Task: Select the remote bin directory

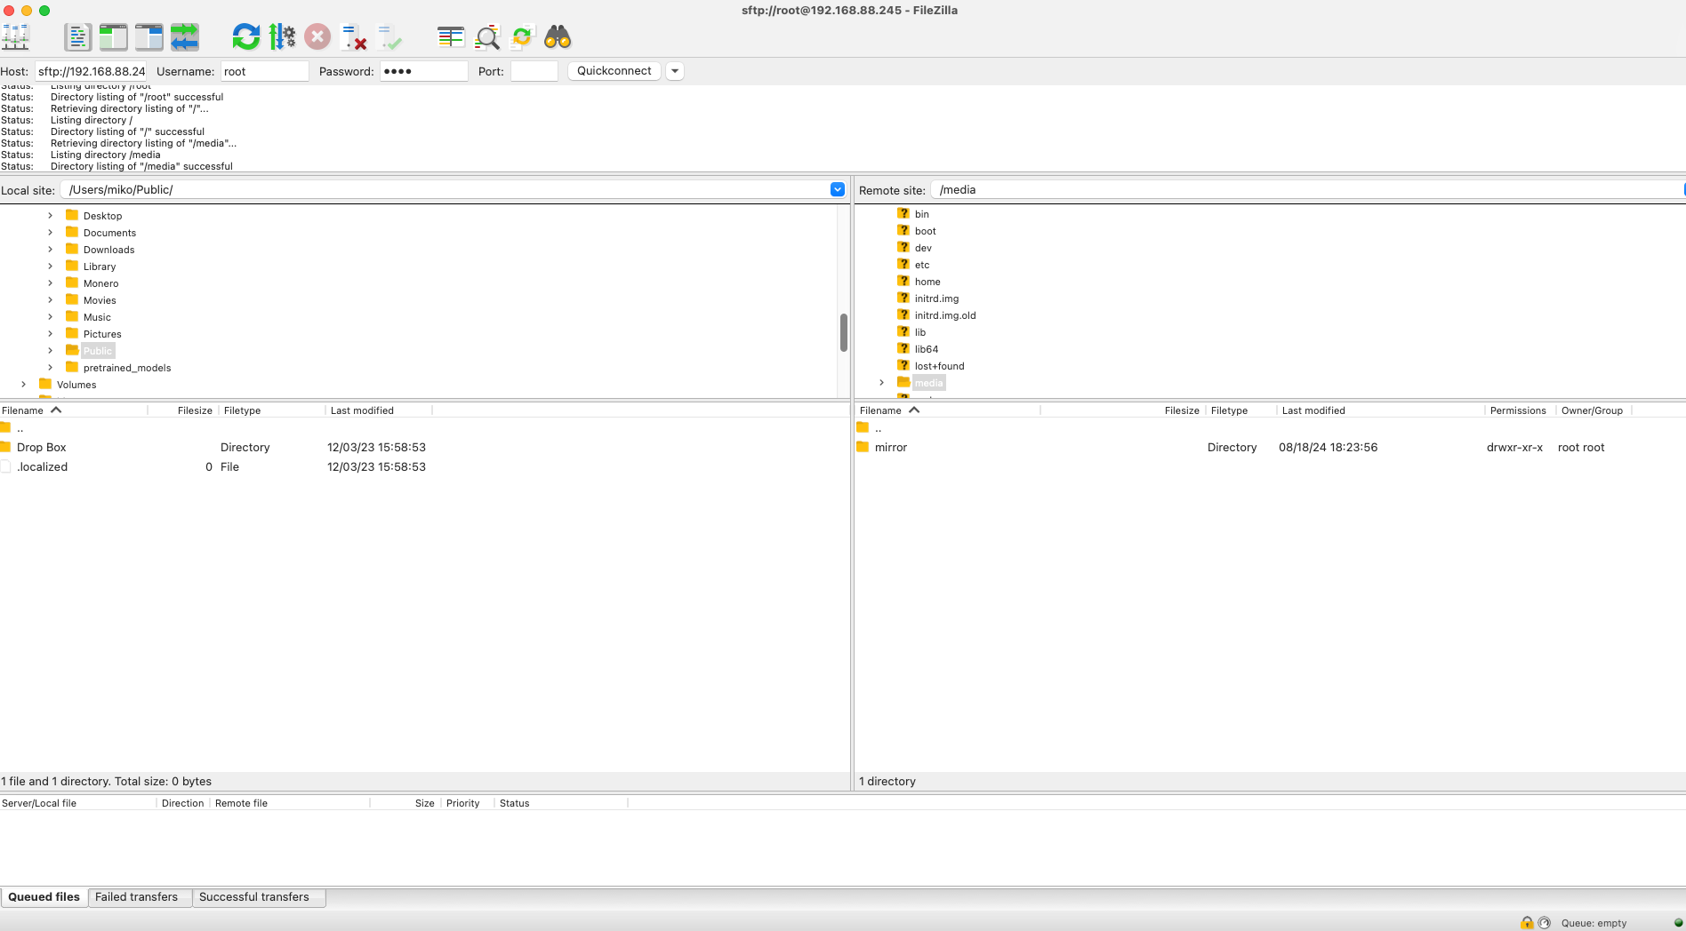Action: tap(921, 214)
